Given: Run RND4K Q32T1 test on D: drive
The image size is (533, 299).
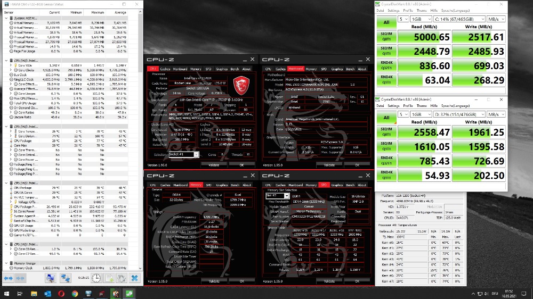Looking at the screenshot, I should coord(386,161).
